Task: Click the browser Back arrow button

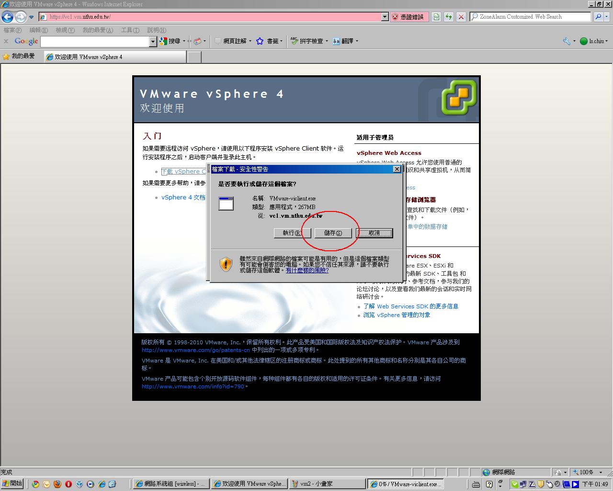Action: [7, 17]
